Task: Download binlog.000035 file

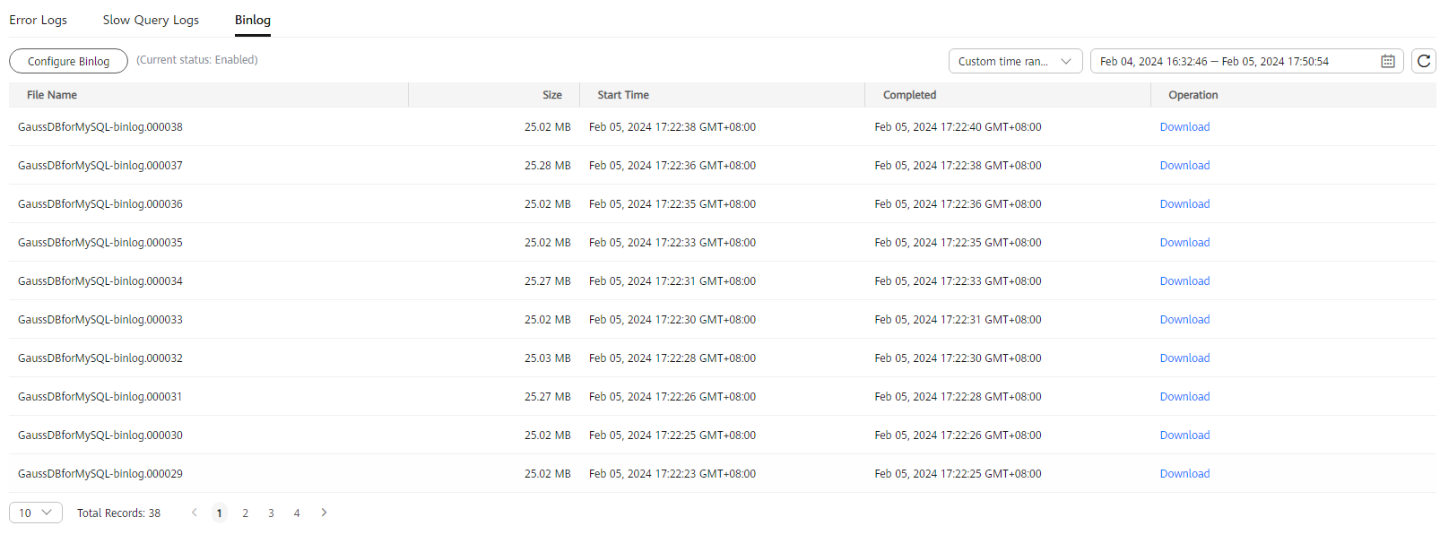Action: 1184,243
